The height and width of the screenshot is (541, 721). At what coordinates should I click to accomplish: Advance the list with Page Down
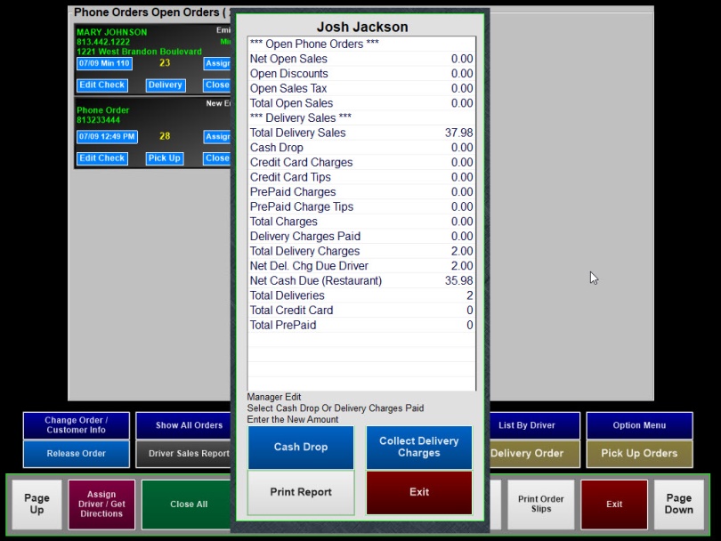coord(678,505)
